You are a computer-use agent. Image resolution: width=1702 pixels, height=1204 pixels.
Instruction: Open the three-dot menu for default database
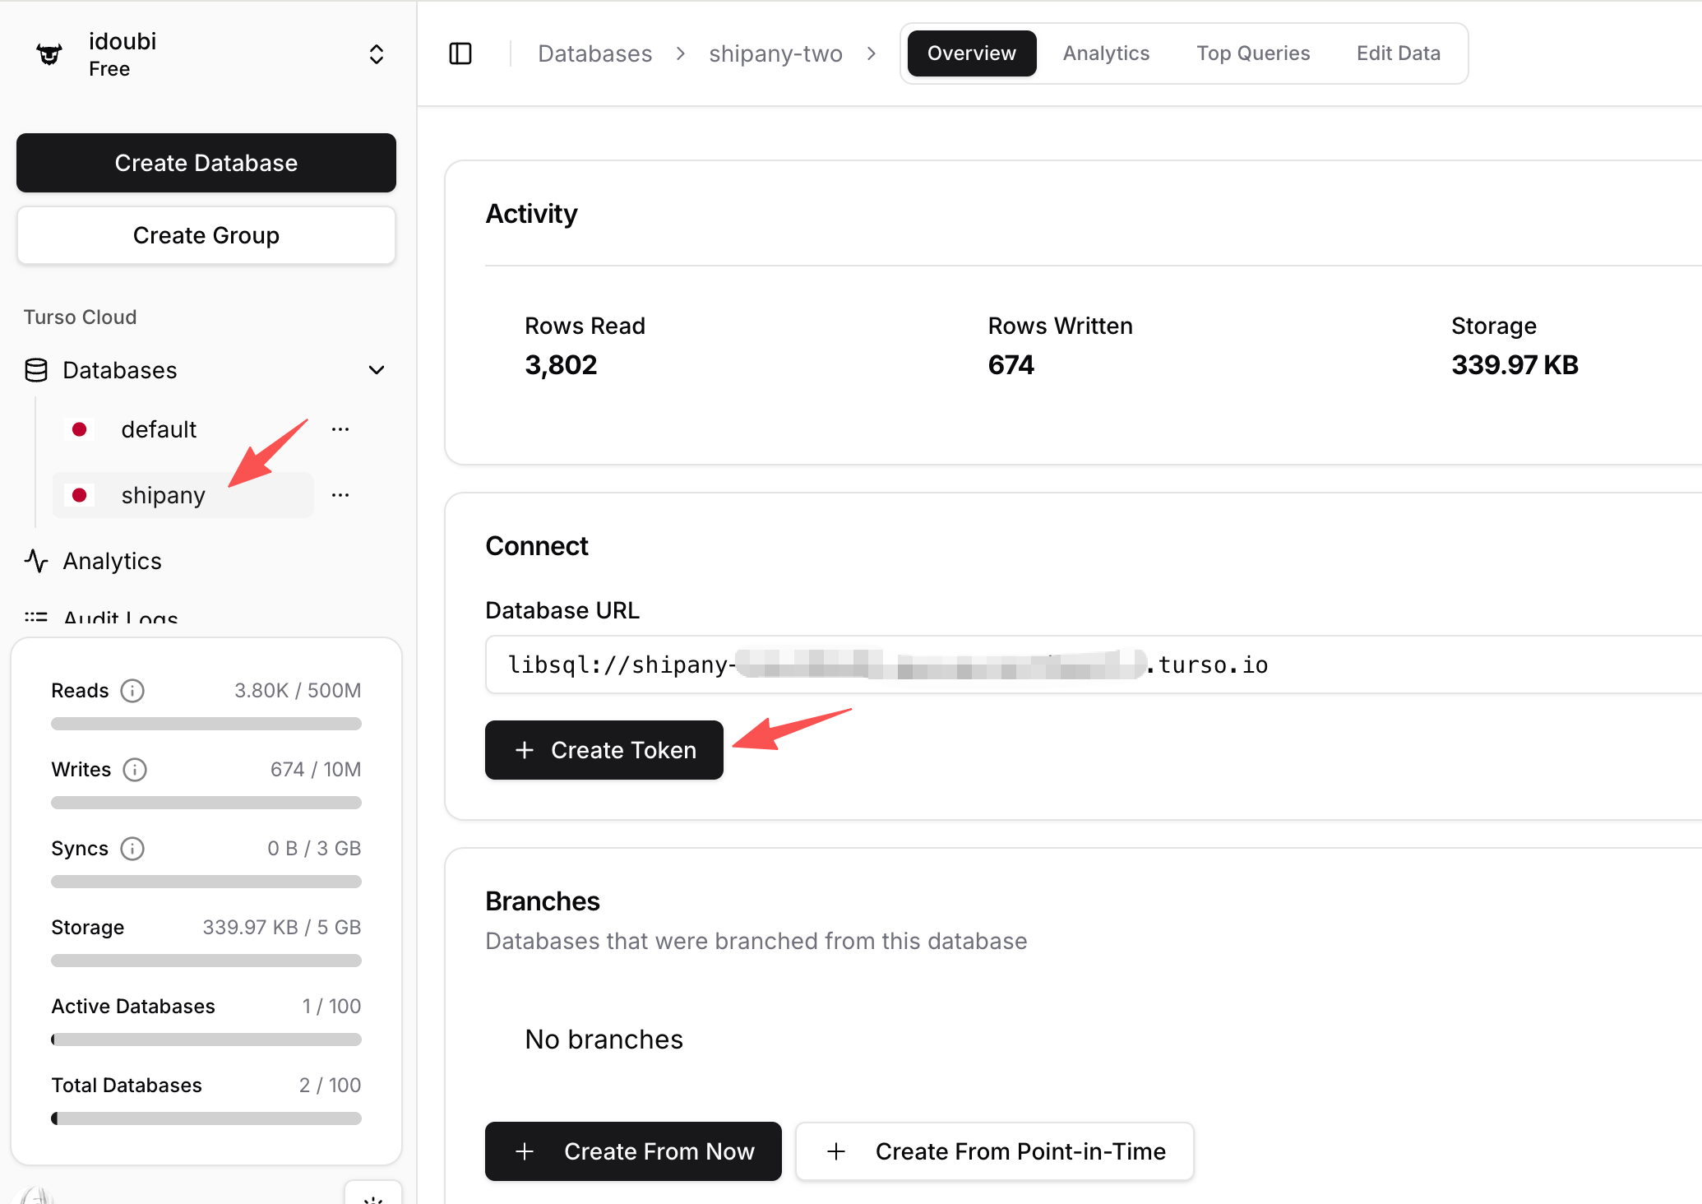pos(340,429)
